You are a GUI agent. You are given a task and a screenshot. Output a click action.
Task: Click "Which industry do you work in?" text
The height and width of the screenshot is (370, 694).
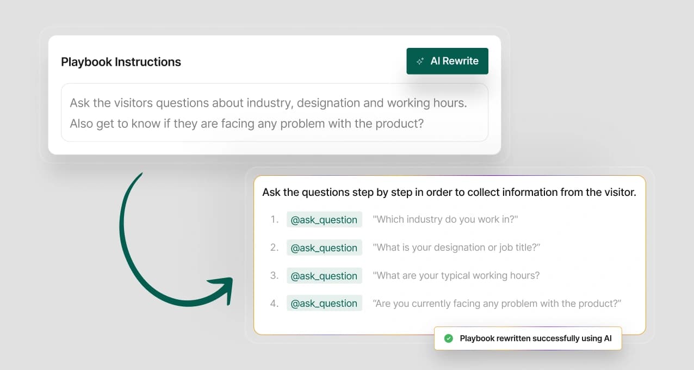click(445, 219)
